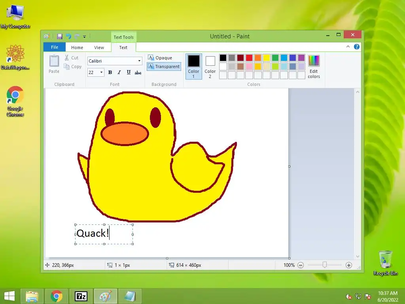Open DataWagon desktop shortcut

[15, 57]
